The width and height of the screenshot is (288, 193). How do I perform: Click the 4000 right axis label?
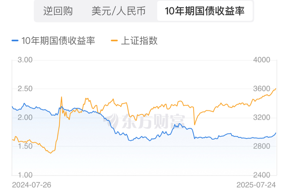[x=262, y=60]
